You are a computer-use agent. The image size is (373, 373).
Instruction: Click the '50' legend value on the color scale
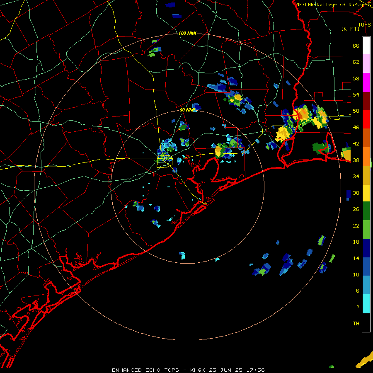pyautogui.click(x=356, y=111)
